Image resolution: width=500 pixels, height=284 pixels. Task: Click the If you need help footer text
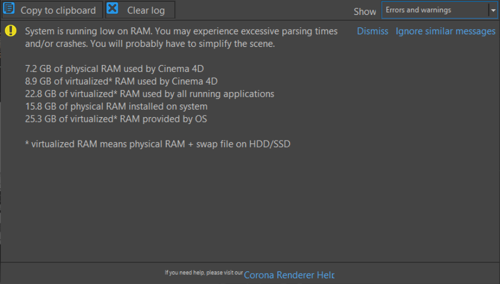[x=203, y=274]
